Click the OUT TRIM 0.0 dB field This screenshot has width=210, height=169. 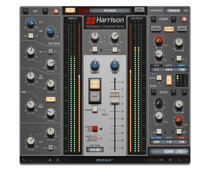point(95,150)
